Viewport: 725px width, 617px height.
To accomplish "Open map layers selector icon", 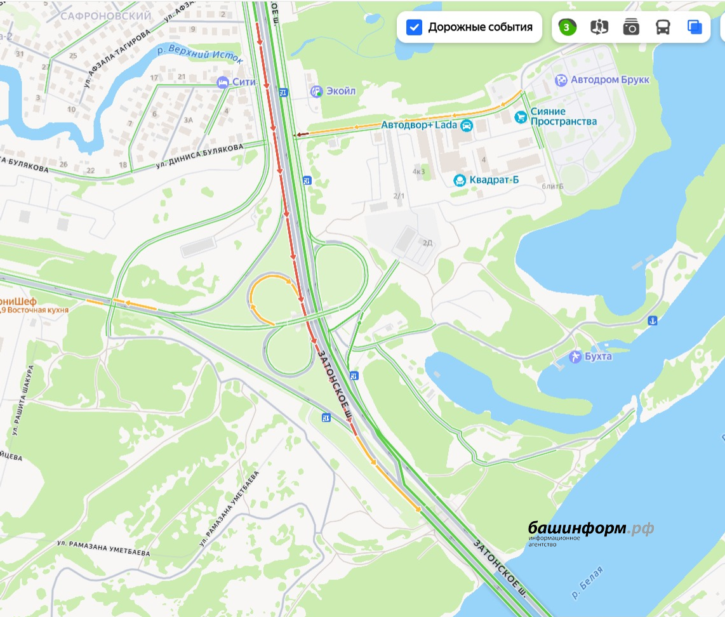I will coord(695,27).
